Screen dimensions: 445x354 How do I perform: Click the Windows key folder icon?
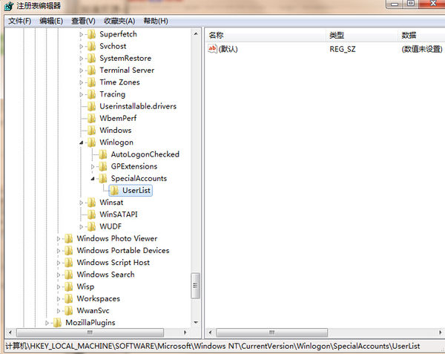coord(91,131)
